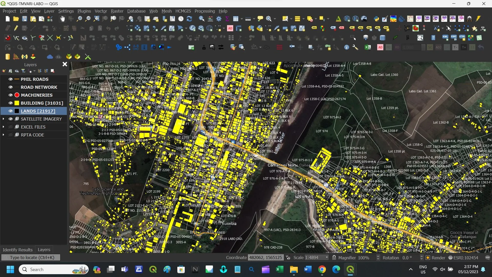Viewport: 492px width, 277px height.
Task: Expand the RPTA CODE group
Action: point(3,135)
